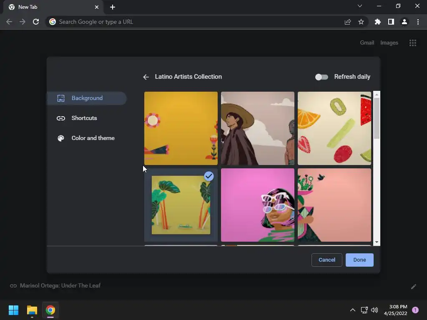Click Cancel to discard changes
Image resolution: width=427 pixels, height=320 pixels.
[x=327, y=260]
